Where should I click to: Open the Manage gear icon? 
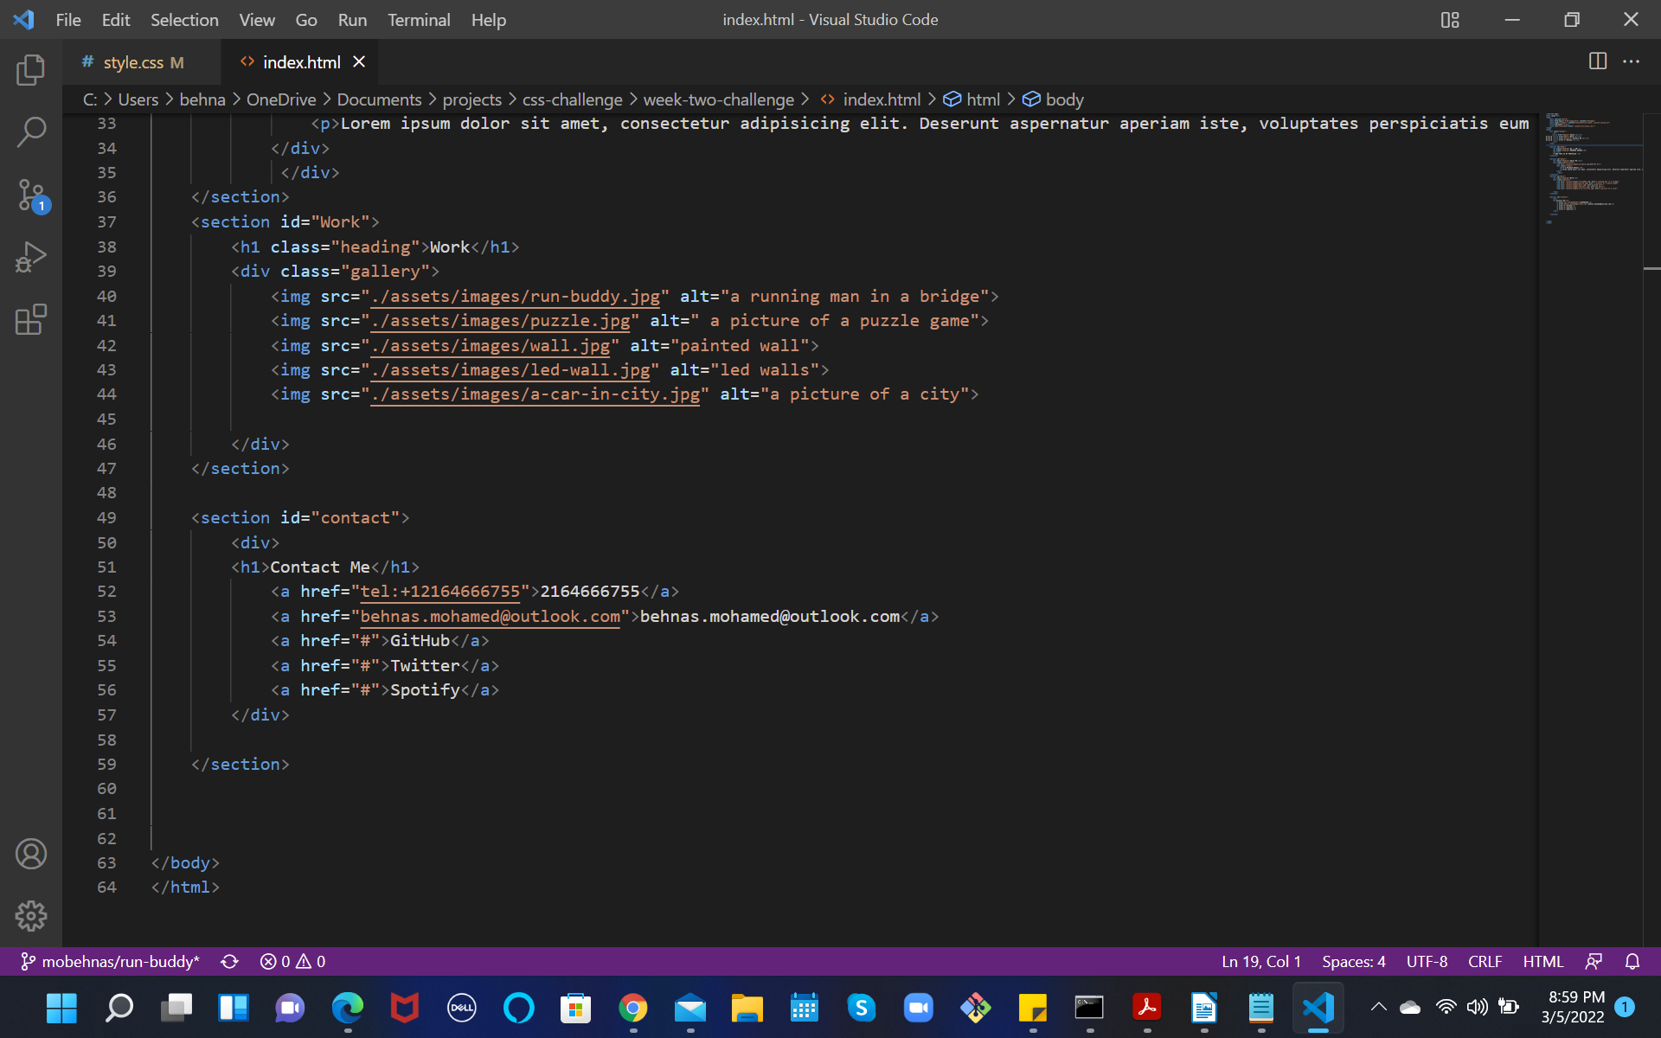point(31,916)
